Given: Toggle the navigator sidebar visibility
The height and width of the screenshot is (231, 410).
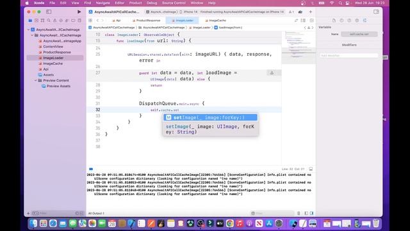Looking at the screenshot, I should coord(49,12).
